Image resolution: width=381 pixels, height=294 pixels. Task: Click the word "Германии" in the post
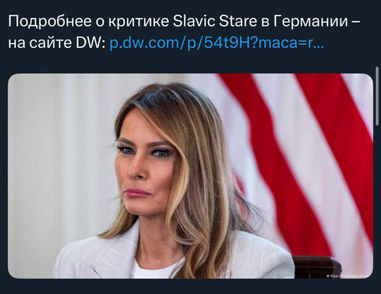310,22
